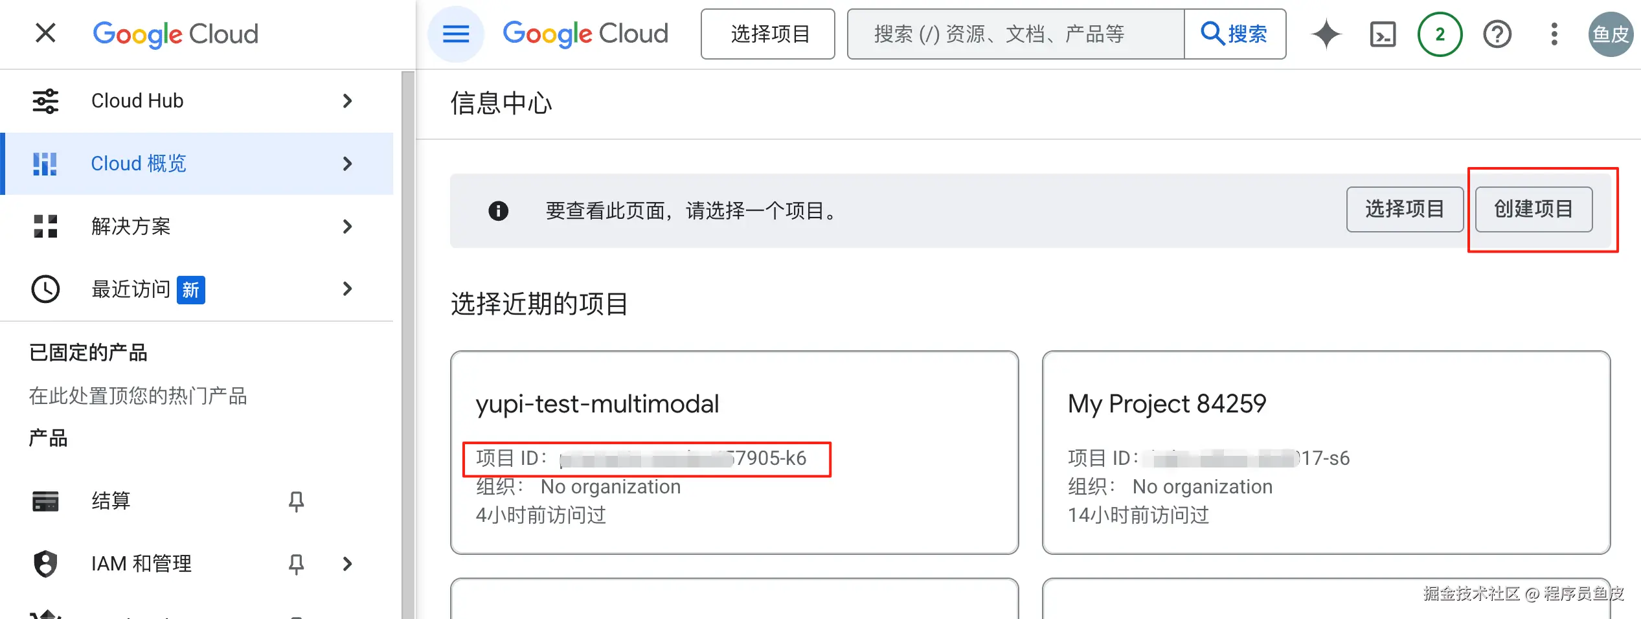Select the Cloud 概览 menu item
1641x619 pixels.
(139, 164)
